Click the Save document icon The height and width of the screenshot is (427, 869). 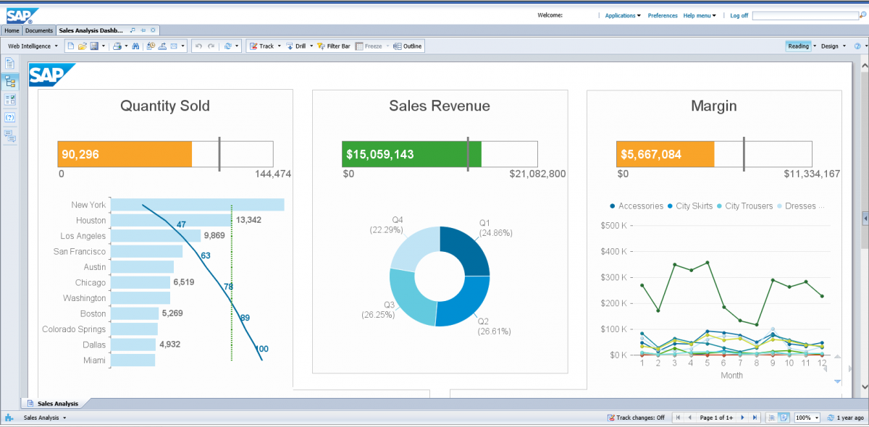tap(94, 46)
